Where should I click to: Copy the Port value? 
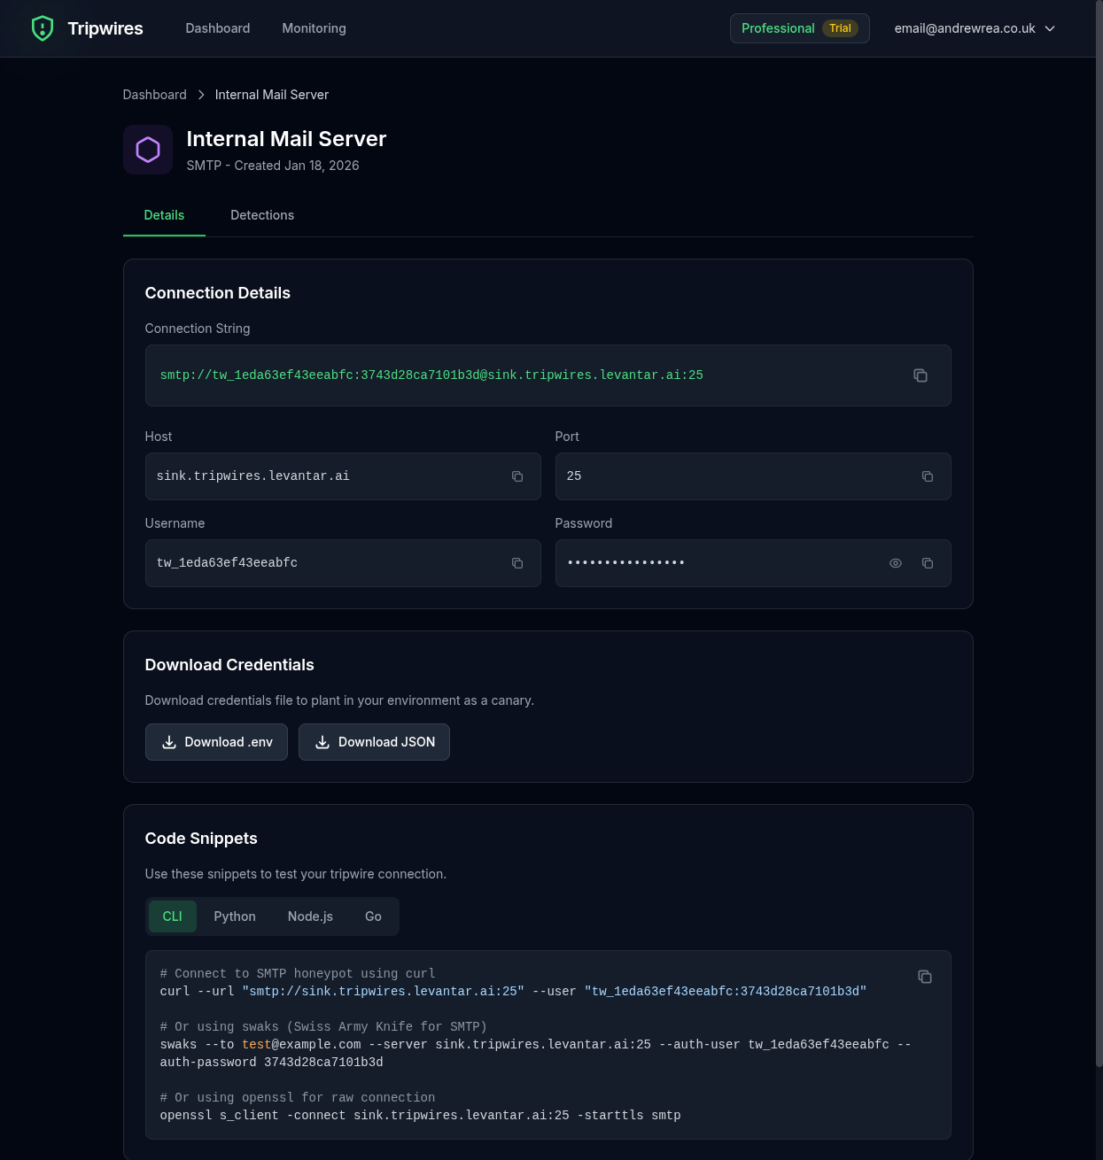928,476
